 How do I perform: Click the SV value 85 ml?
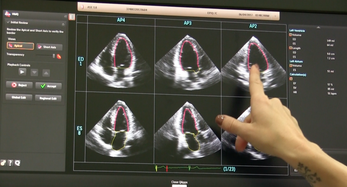331,89
